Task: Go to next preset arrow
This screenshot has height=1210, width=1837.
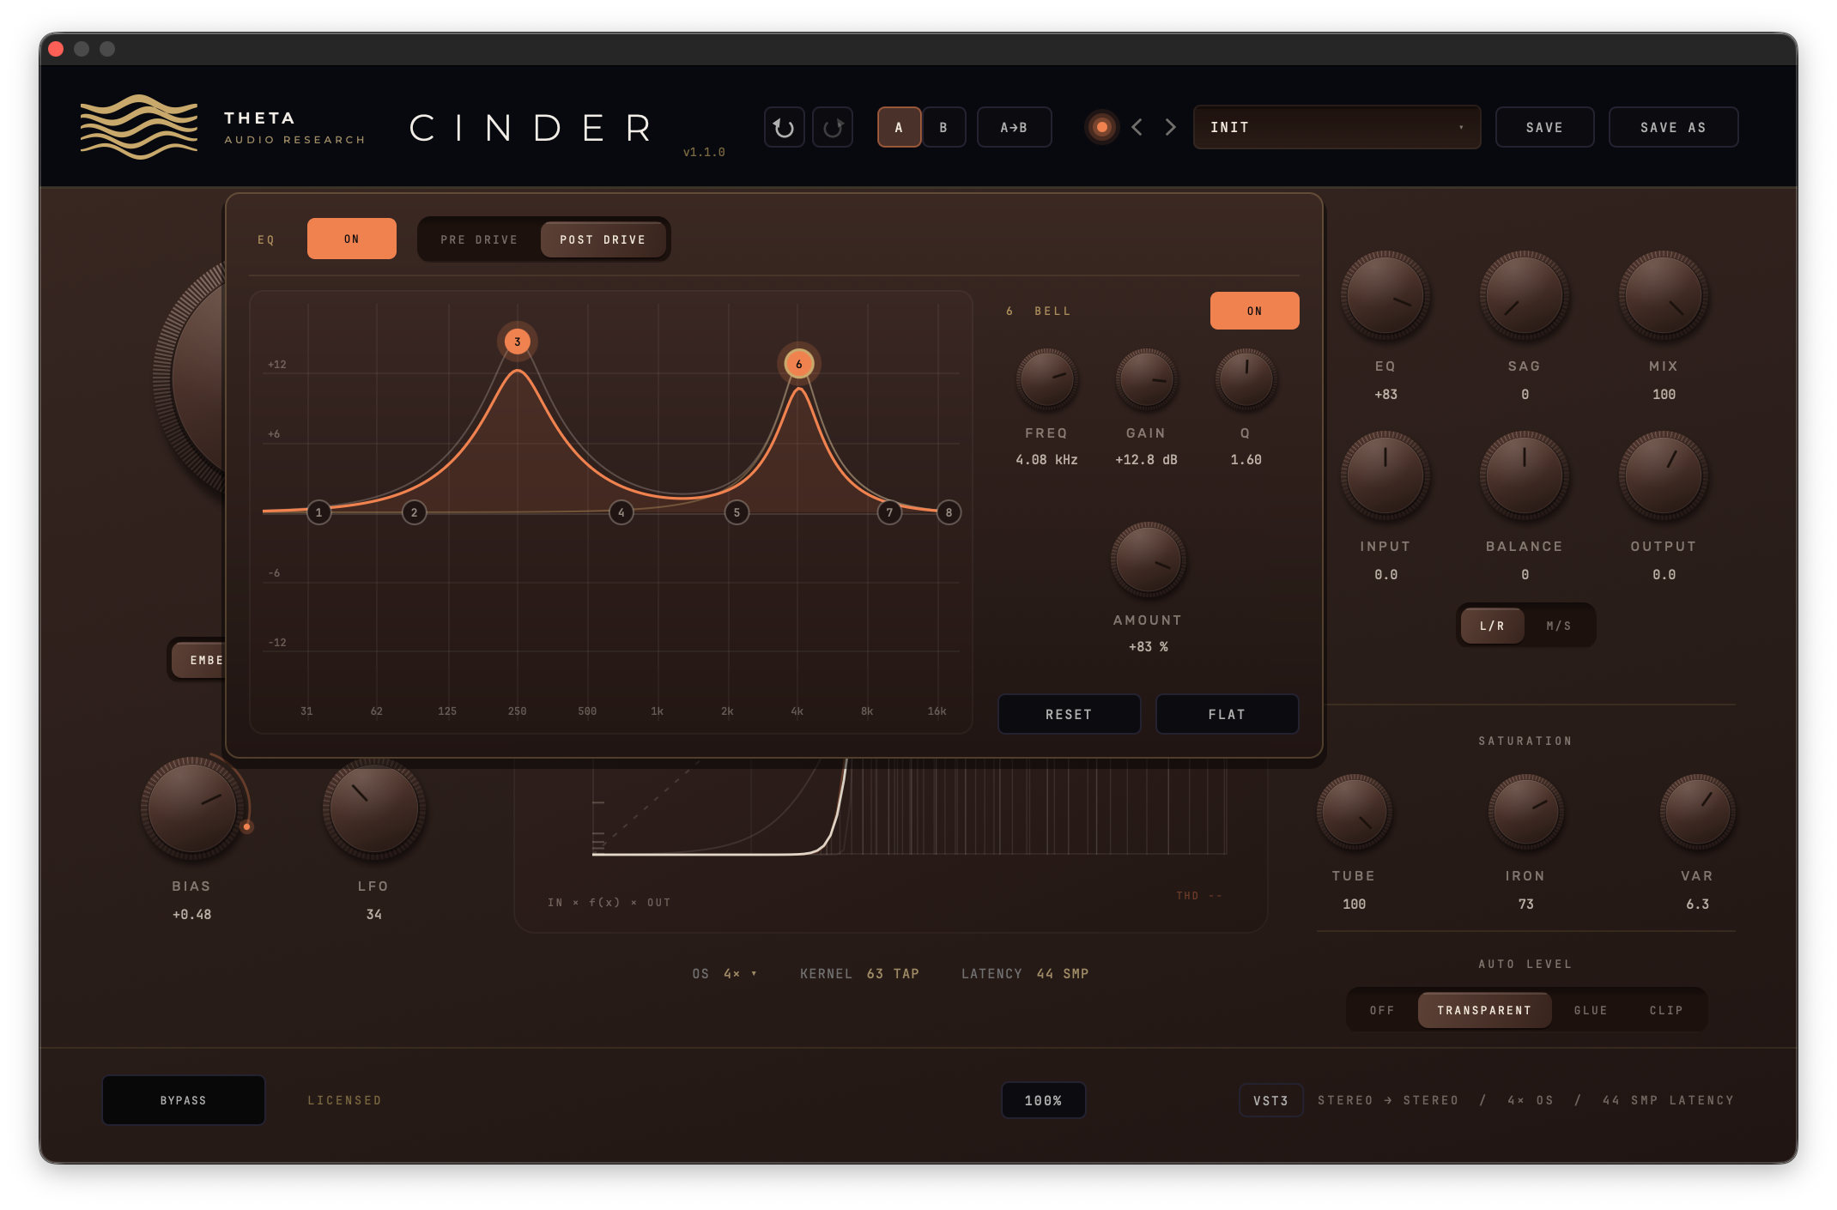Action: pyautogui.click(x=1170, y=128)
